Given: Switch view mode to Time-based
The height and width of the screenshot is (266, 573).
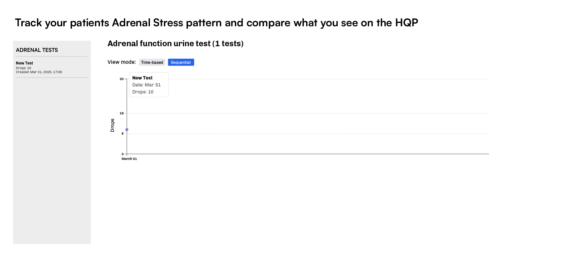Looking at the screenshot, I should [152, 63].
